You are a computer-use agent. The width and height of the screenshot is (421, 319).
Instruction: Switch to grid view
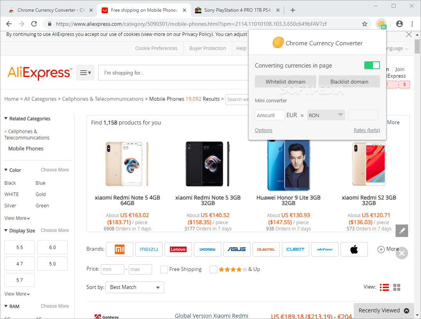[x=396, y=287]
